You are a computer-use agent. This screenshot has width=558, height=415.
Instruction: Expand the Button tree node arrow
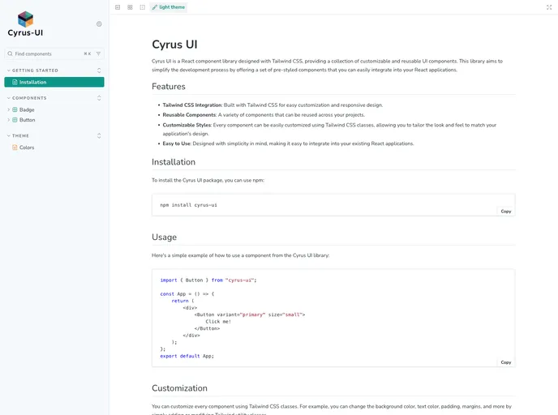click(x=9, y=120)
